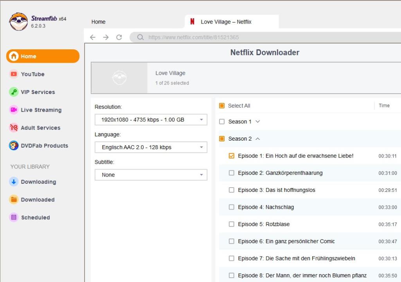Switch to the Home tab
401x282 pixels.
(99, 22)
